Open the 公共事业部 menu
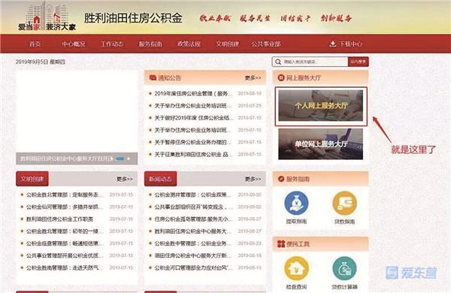The width and height of the screenshot is (451, 293). (266, 44)
